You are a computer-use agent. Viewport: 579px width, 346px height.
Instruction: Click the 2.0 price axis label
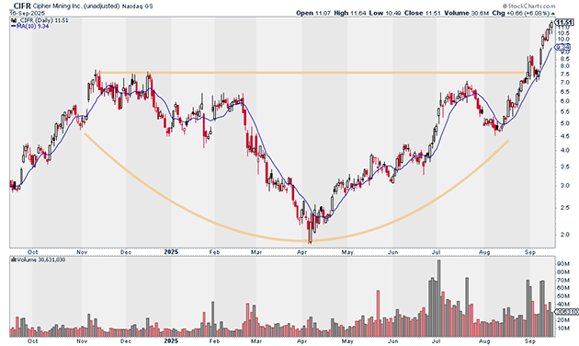click(x=564, y=235)
